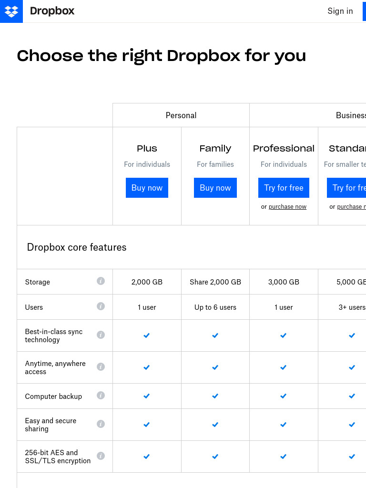Click Family checkmark for Computer backup
The width and height of the screenshot is (366, 488).
215,396
